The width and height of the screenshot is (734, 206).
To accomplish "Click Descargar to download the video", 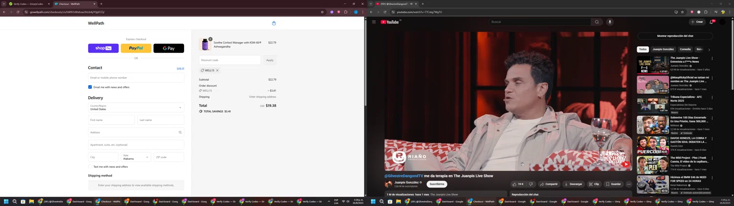I will (x=573, y=184).
